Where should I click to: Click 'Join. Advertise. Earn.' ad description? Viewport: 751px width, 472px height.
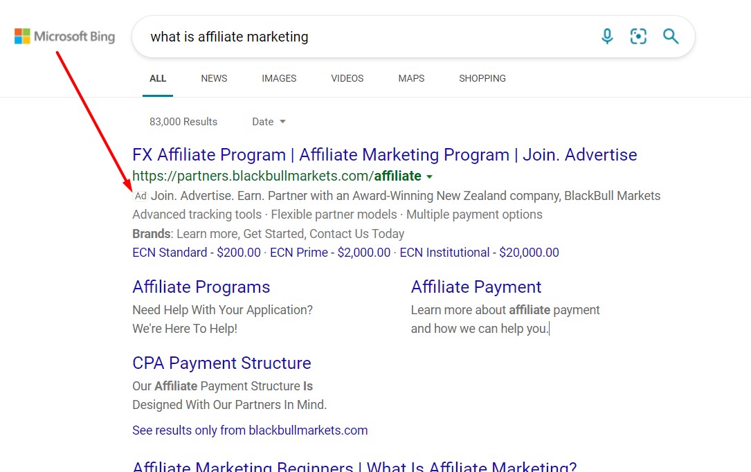click(406, 196)
